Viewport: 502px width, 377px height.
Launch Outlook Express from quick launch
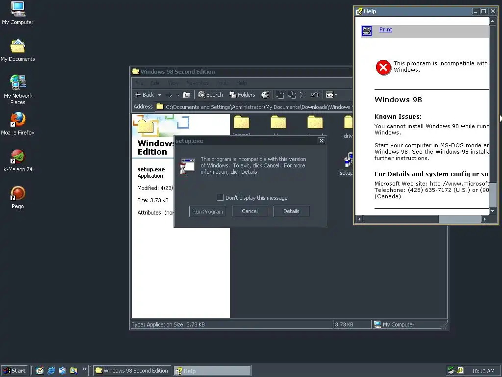click(x=62, y=371)
